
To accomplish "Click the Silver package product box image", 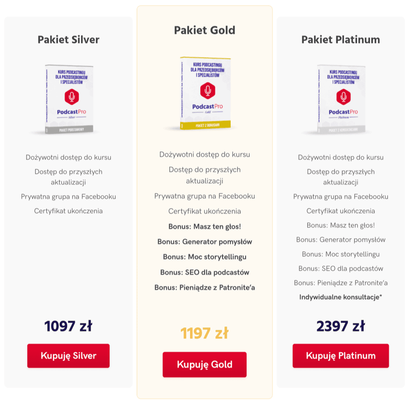I will (69, 99).
